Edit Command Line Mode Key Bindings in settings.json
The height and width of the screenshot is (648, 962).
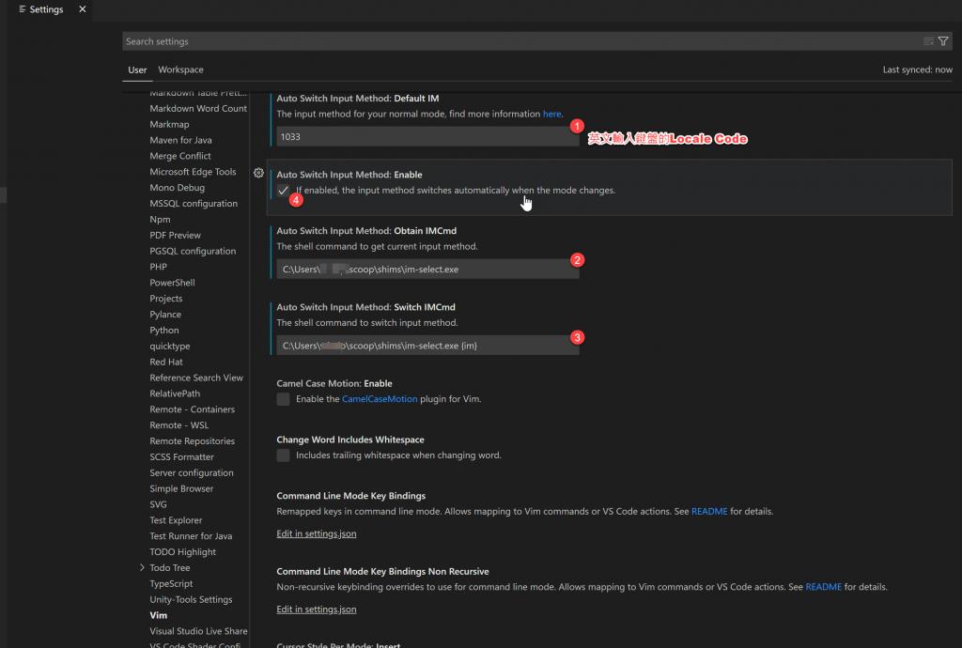(317, 533)
